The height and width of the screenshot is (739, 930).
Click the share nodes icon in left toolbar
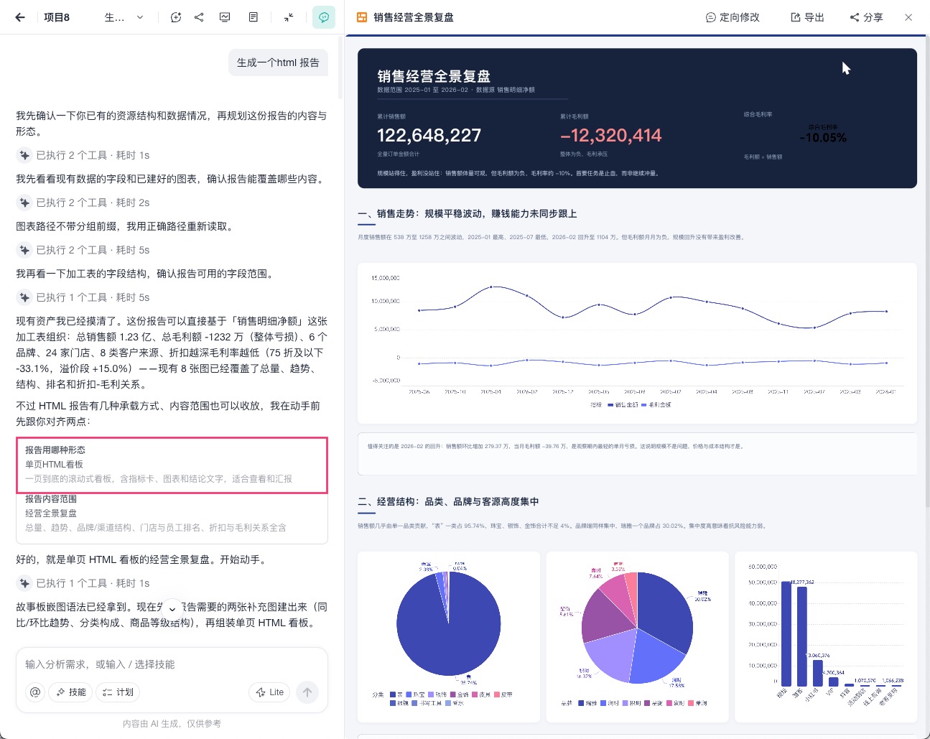coord(199,17)
